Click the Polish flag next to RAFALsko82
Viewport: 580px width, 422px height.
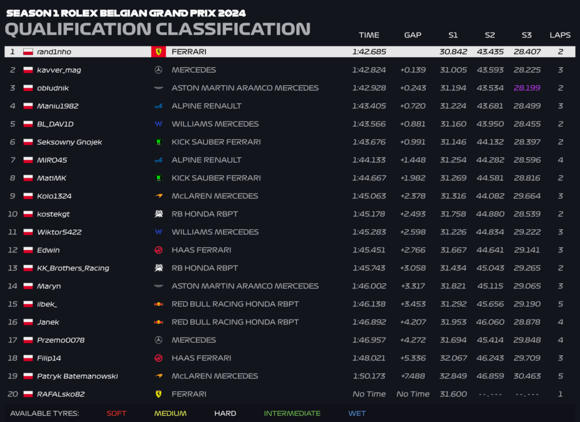pyautogui.click(x=28, y=394)
